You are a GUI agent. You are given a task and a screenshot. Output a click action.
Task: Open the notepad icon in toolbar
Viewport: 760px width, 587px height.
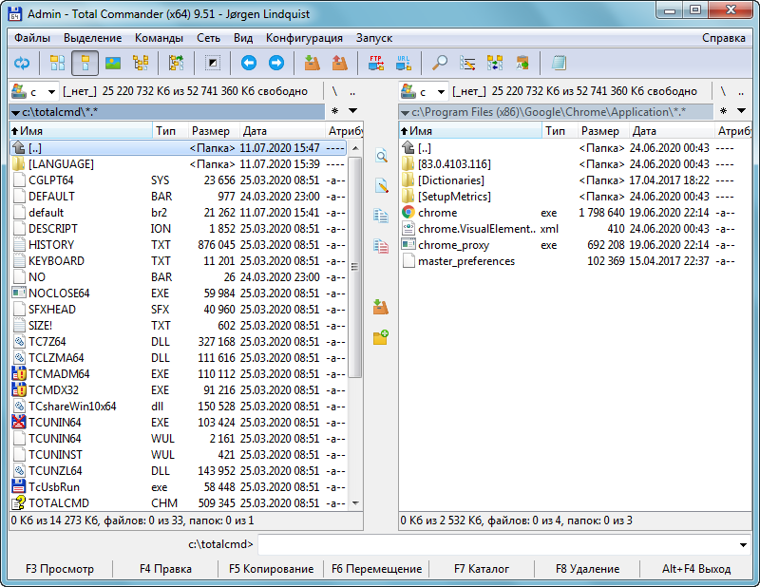(559, 63)
